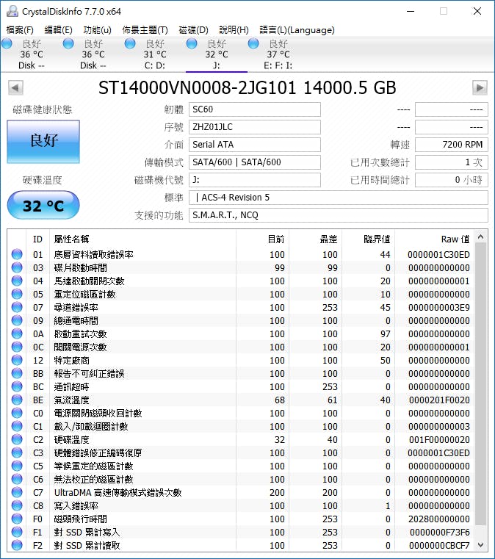Go to previous disk with left arrow

click(15, 87)
